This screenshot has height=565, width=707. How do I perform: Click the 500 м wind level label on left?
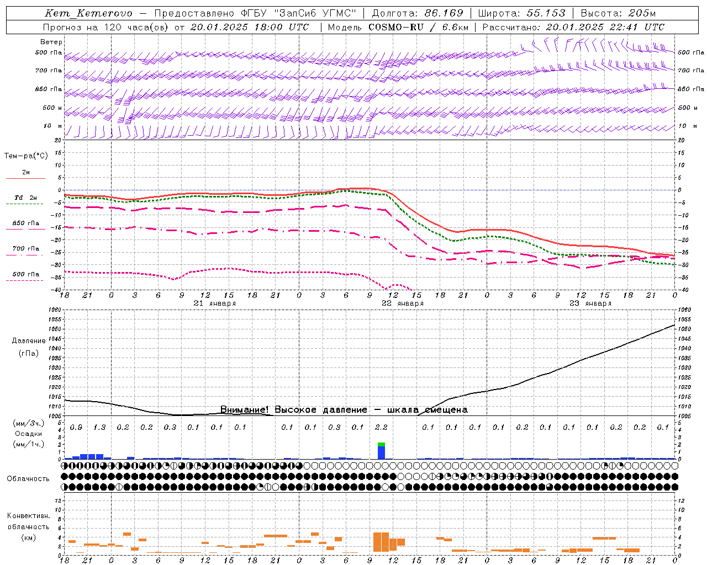pos(53,108)
